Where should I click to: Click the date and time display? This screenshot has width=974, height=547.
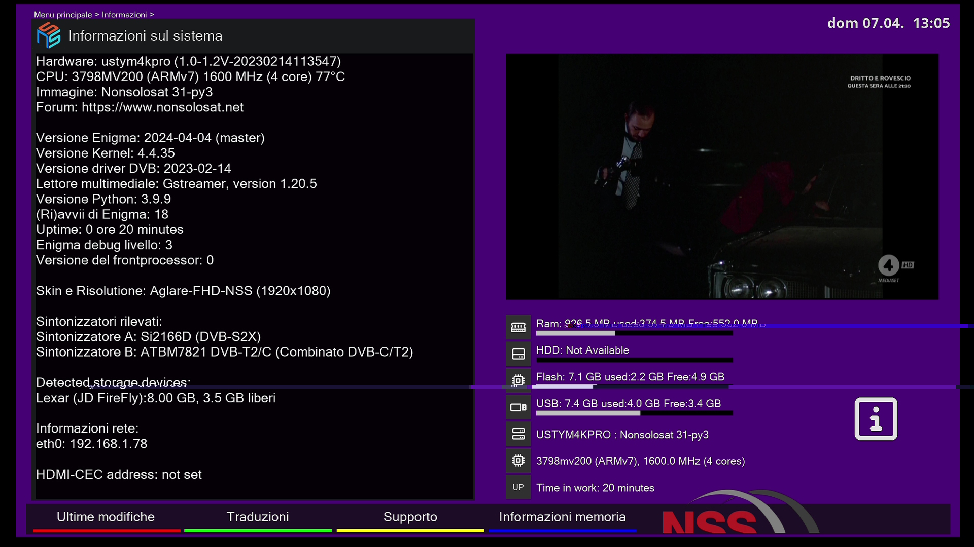[x=888, y=23]
